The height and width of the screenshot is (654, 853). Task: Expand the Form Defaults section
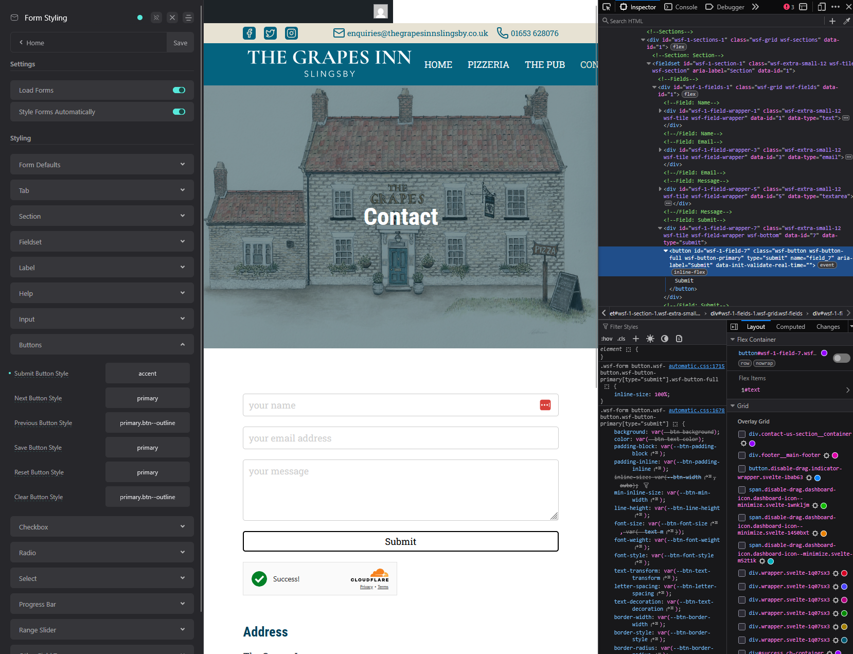[102, 165]
